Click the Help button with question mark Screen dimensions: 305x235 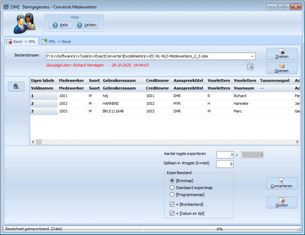(60, 25)
